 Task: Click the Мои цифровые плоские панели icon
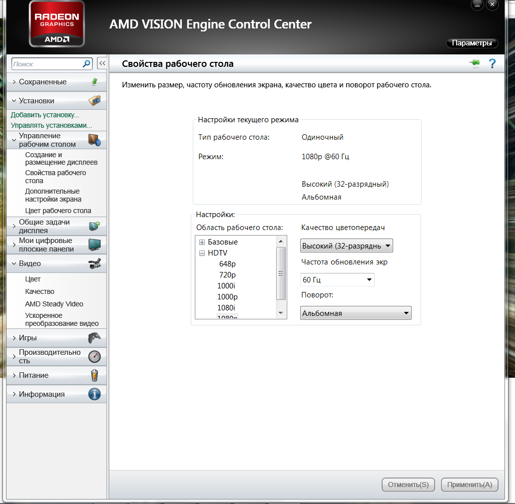94,245
